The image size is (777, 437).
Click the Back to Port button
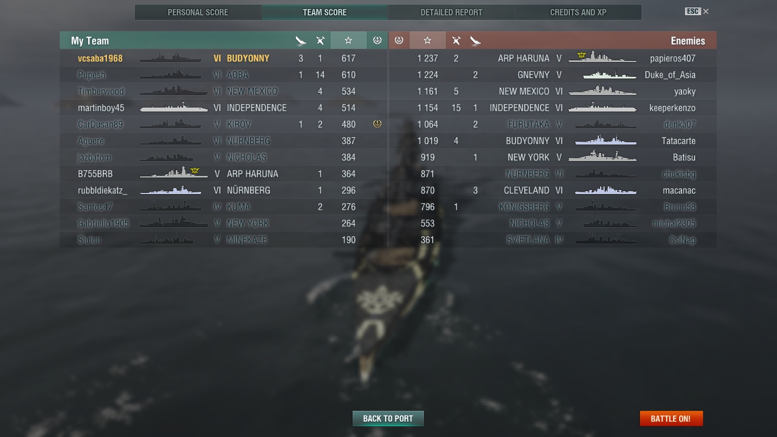point(388,418)
